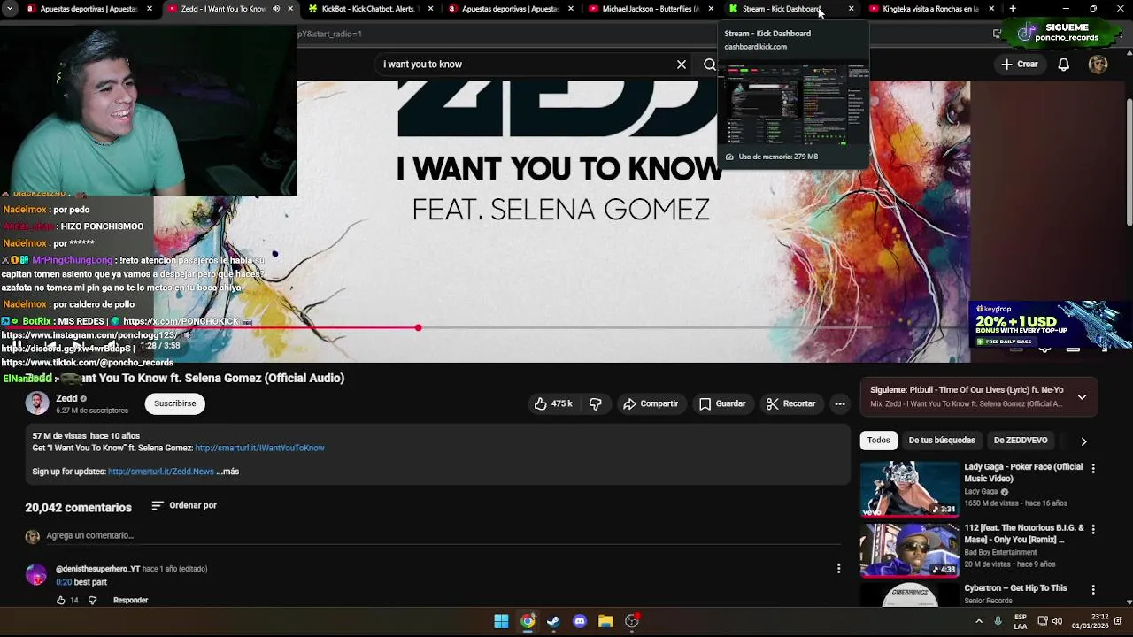Viewport: 1133px width, 637px height.
Task: Mute the Zedd tab via its speaker icon
Action: [x=276, y=9]
